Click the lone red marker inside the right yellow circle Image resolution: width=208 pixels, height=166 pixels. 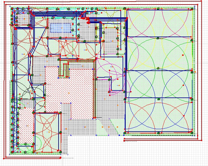click(183, 55)
